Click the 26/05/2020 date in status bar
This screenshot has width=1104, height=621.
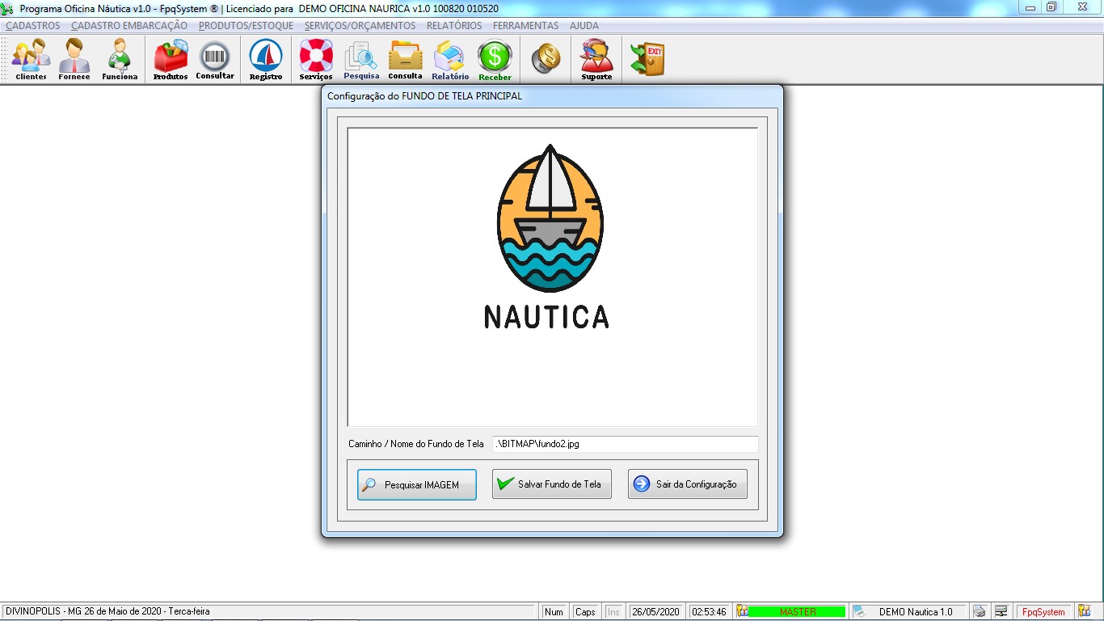click(x=657, y=612)
